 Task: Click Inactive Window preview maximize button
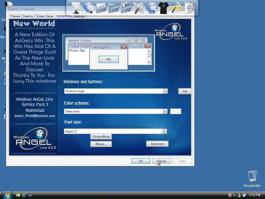pyautogui.click(x=136, y=40)
